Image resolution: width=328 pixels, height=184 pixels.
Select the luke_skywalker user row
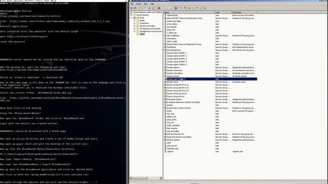coord(210,131)
